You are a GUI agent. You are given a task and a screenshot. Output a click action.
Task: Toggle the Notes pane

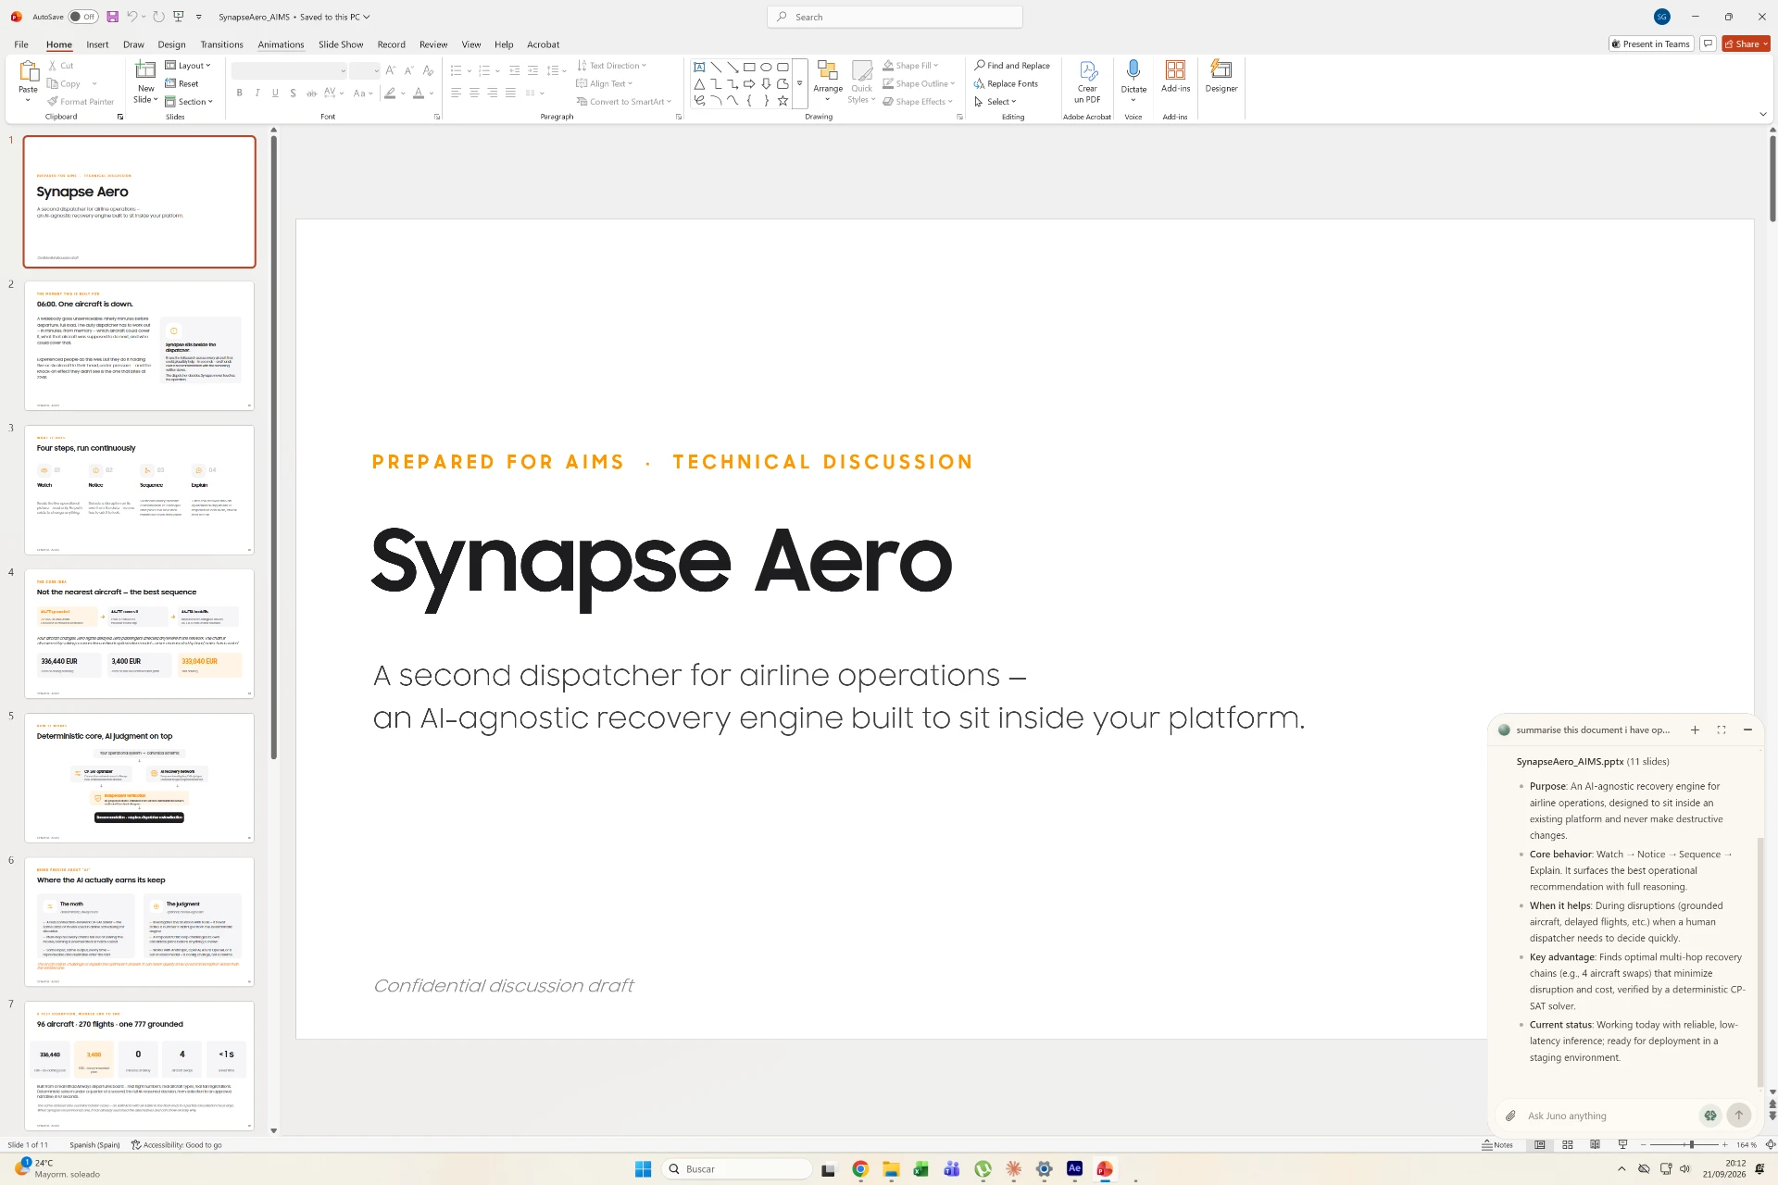(x=1497, y=1145)
